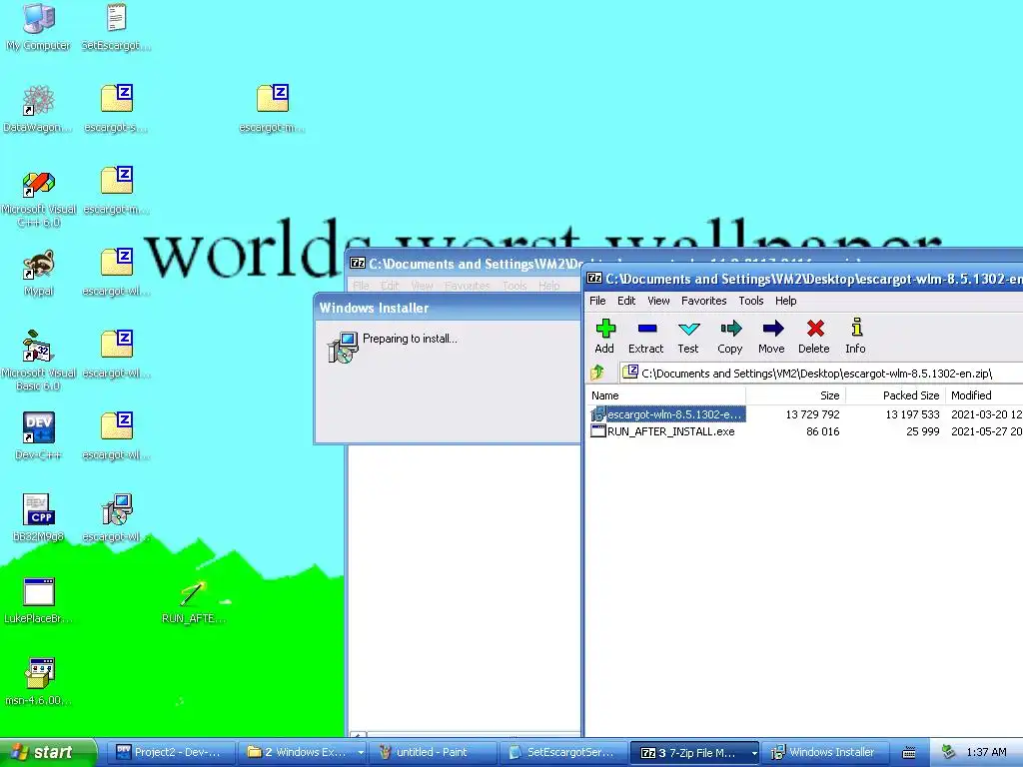Expand the 7-Zip File Manager taskbar group

click(695, 752)
